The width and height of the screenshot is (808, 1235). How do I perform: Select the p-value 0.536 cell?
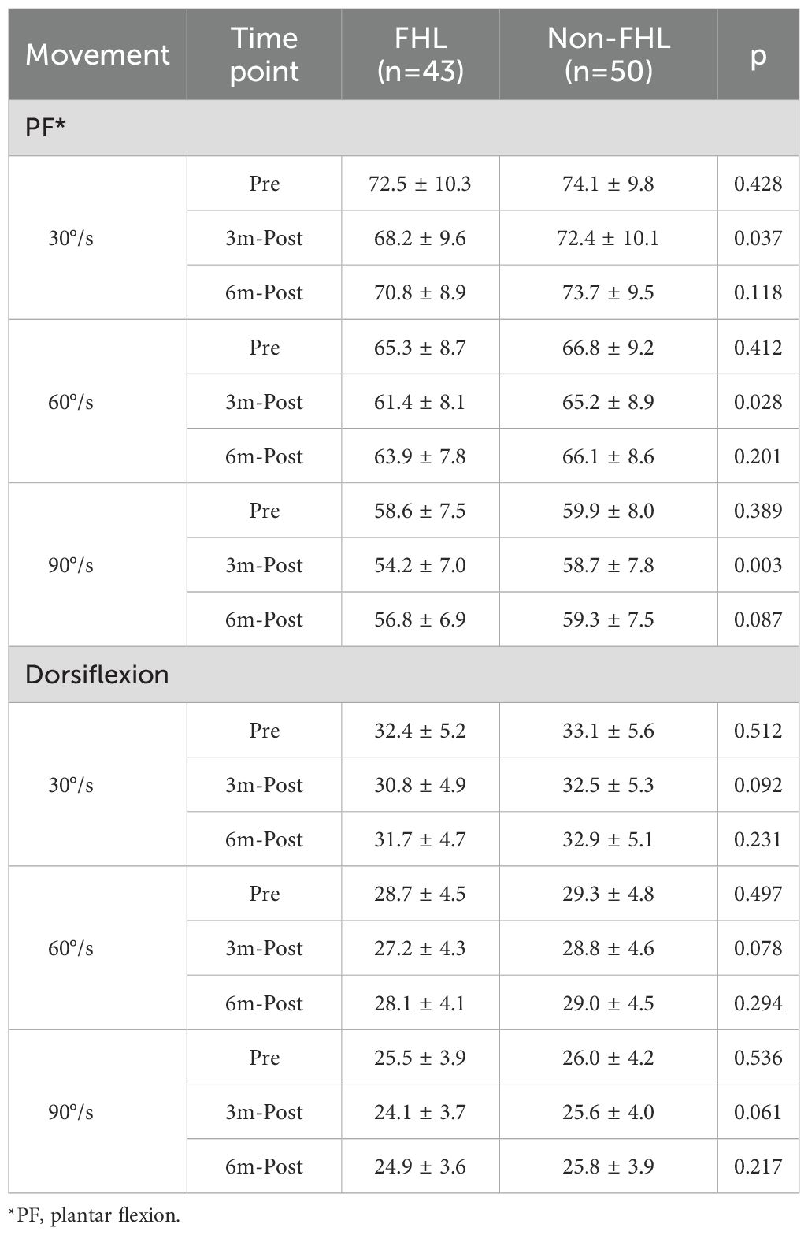(758, 1058)
